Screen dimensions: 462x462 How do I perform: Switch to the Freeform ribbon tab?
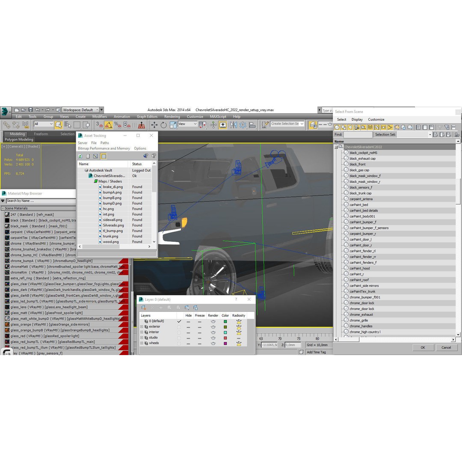pos(41,134)
